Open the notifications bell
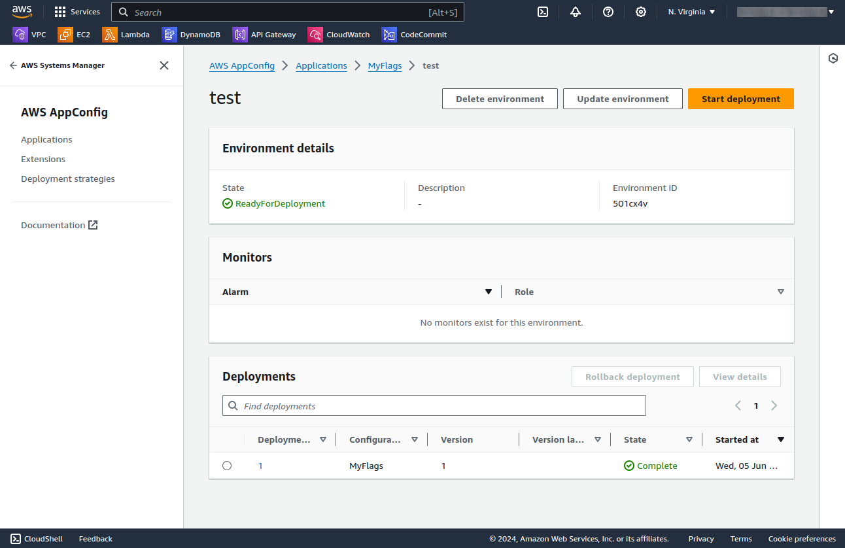This screenshot has height=548, width=845. (576, 12)
